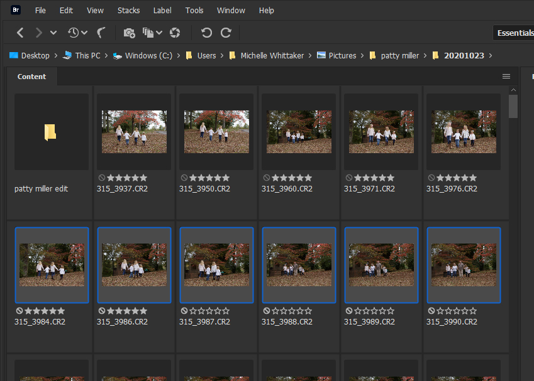
Task: Rotate selected photos counterclockwise
Action: point(208,32)
